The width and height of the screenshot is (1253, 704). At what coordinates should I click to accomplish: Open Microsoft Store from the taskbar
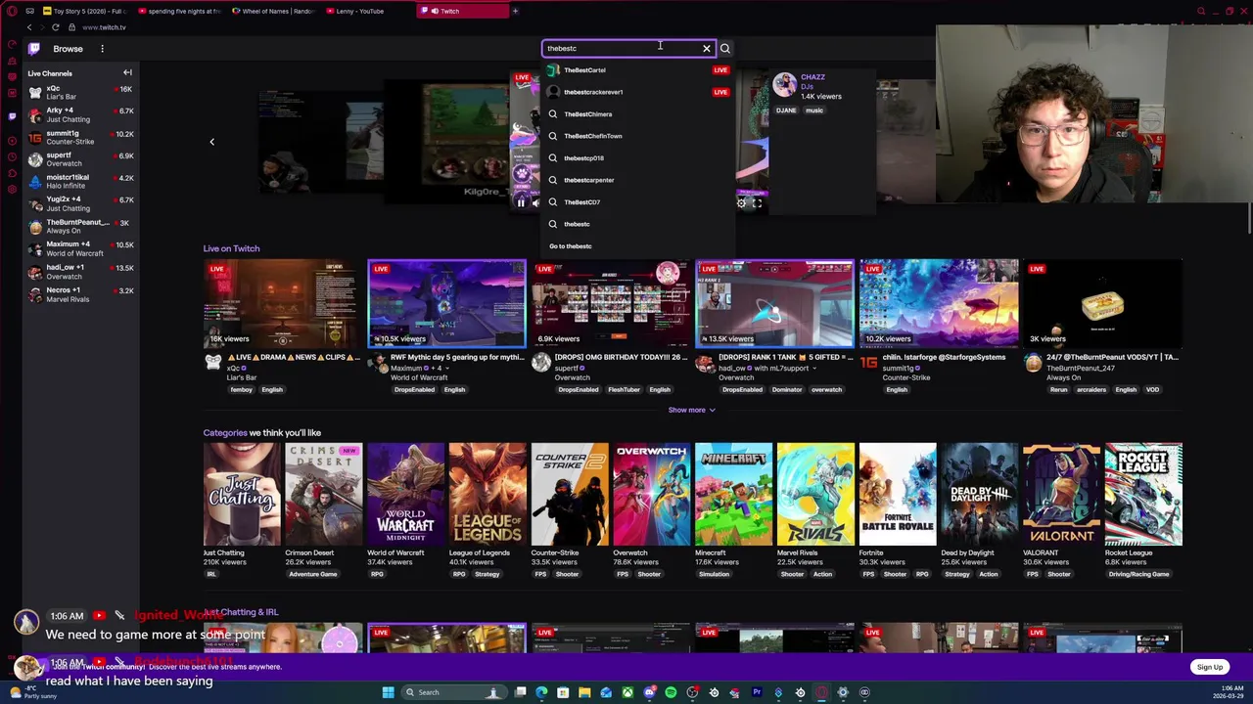(x=563, y=692)
